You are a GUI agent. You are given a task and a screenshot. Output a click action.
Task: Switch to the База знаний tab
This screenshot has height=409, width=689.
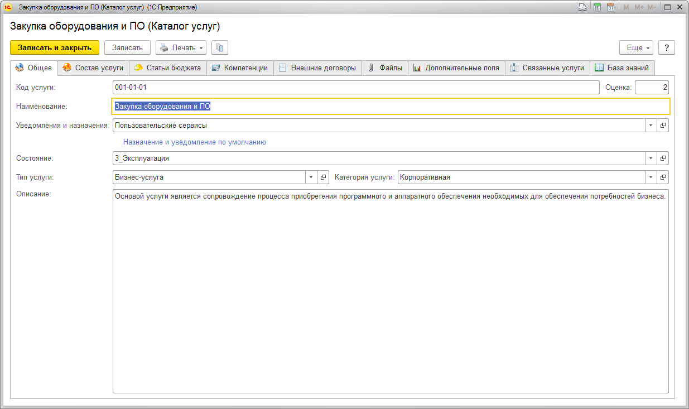click(622, 68)
